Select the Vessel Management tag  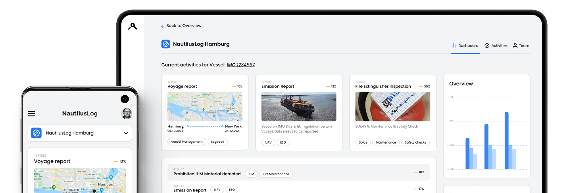click(x=186, y=142)
